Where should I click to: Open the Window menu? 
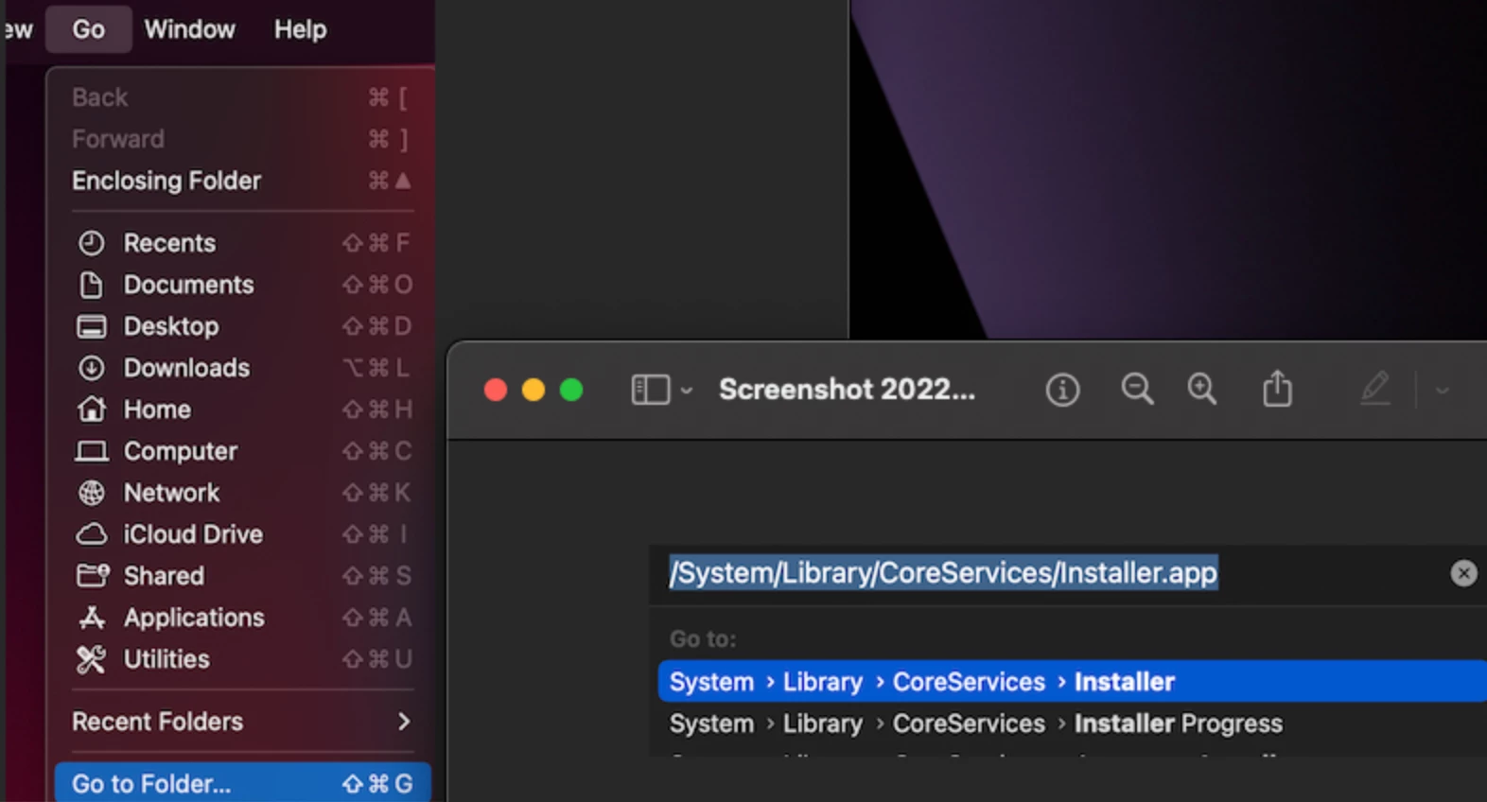(189, 29)
